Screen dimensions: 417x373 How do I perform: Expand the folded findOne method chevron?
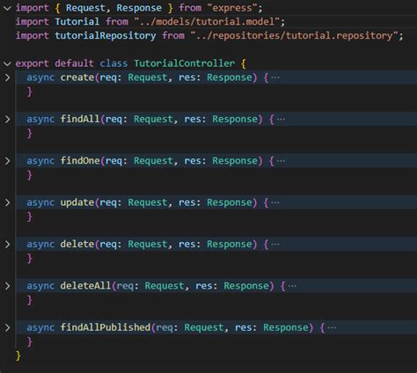click(7, 161)
